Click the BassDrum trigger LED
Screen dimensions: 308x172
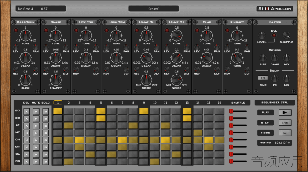[16, 30]
